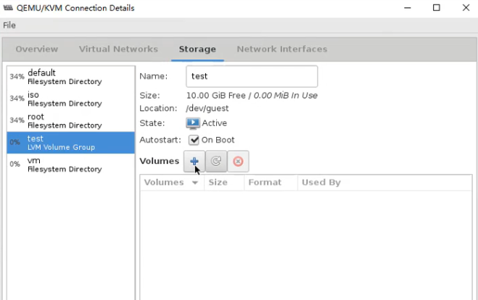
Task: Click the blue plus Create new volume button
Action: point(194,161)
